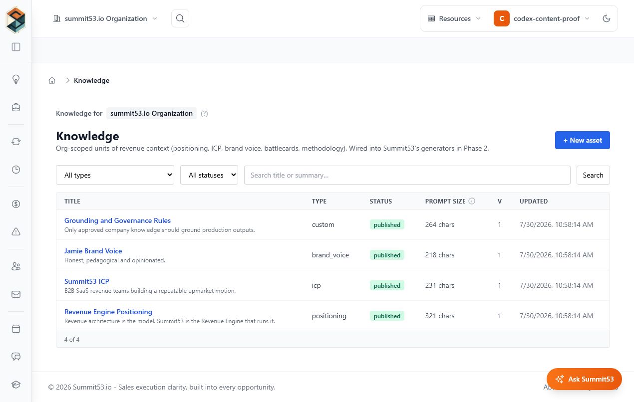This screenshot has width=634, height=402.
Task: Open the graduation cap sidebar icon
Action: (x=16, y=385)
